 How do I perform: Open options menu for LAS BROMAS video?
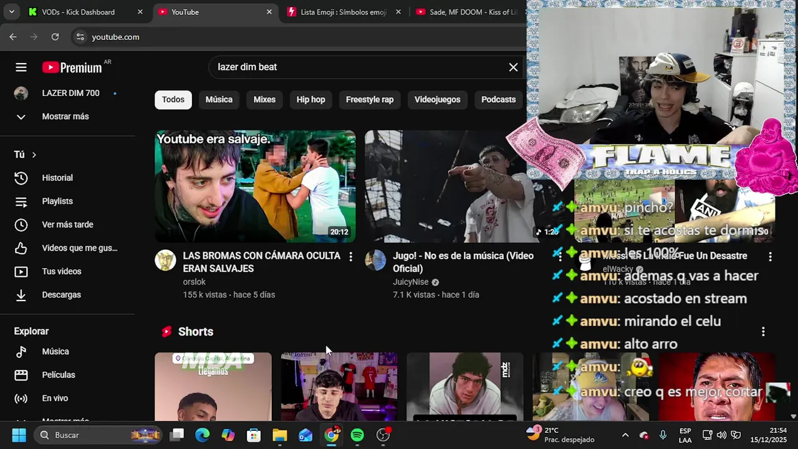pyautogui.click(x=350, y=256)
